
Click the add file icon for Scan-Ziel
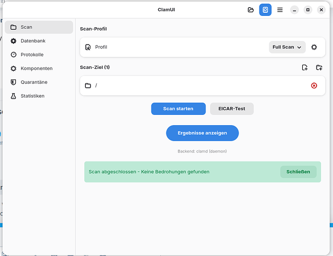[x=305, y=67]
